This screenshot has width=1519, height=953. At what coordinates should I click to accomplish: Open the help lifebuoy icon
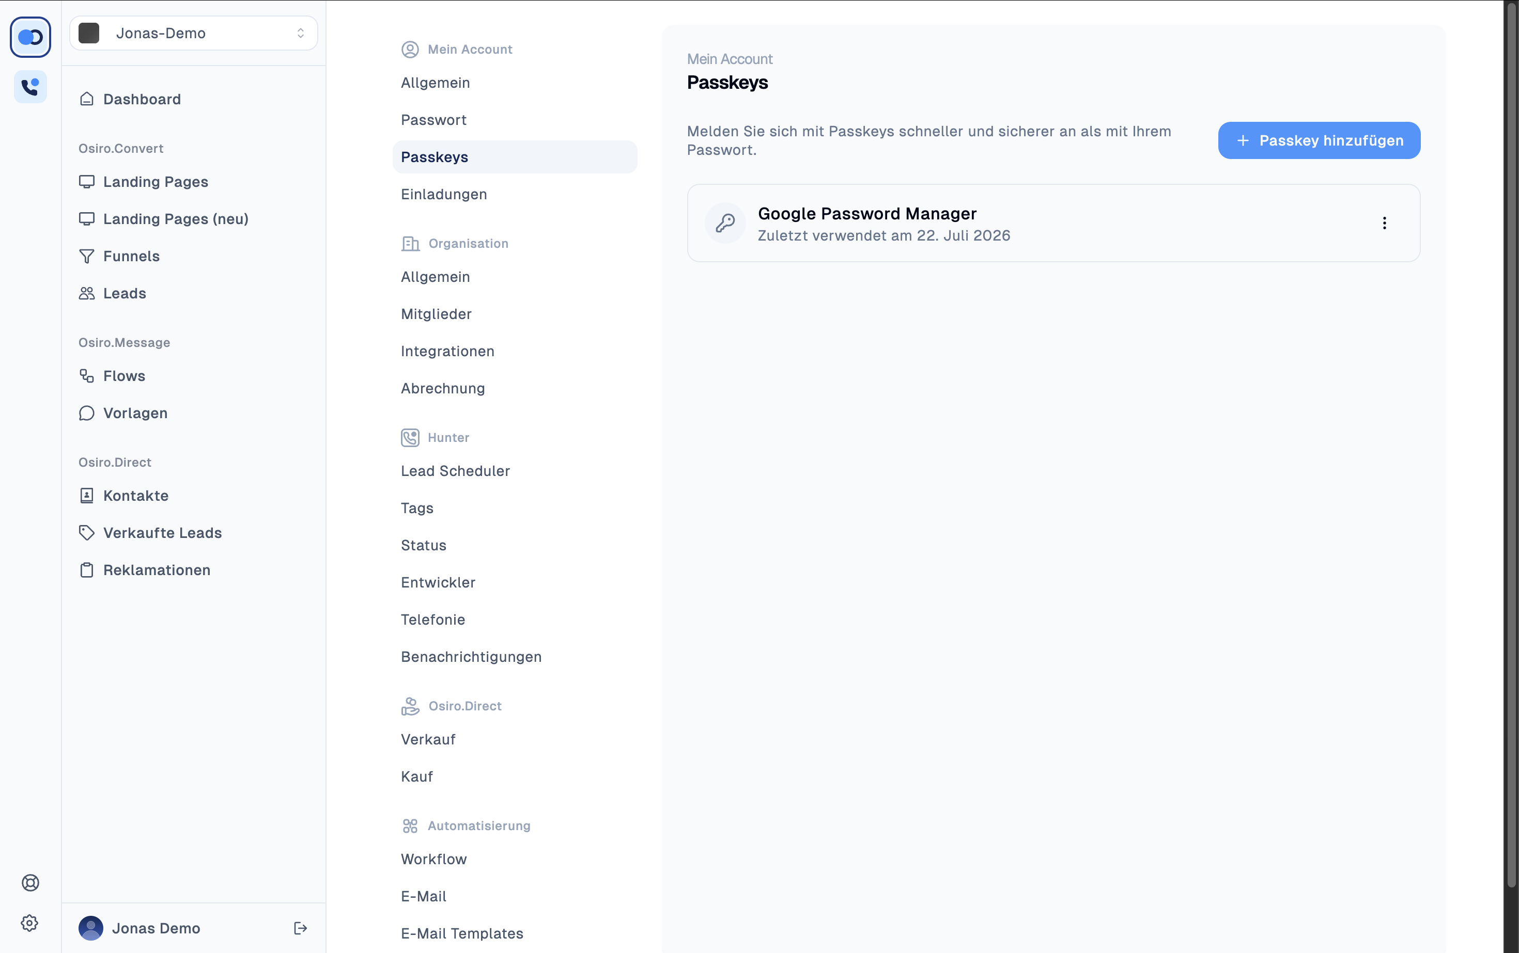point(30,882)
